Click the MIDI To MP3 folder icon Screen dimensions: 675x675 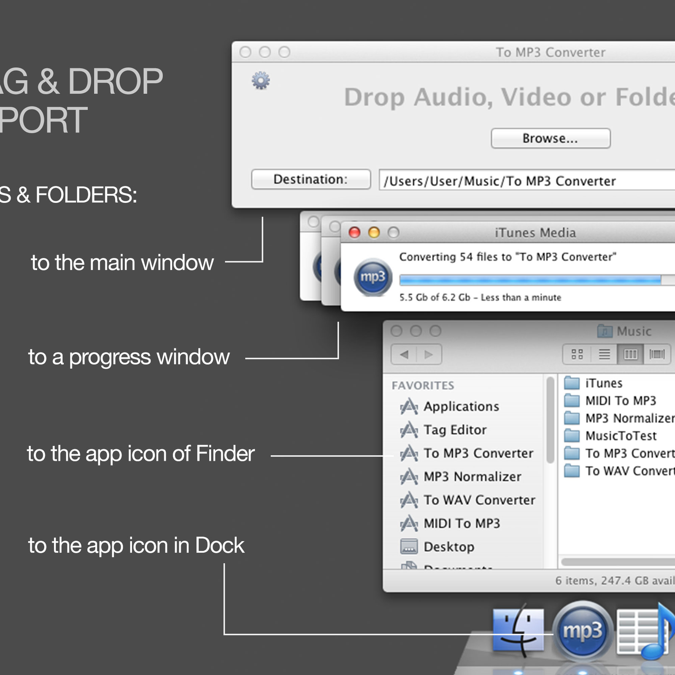coord(572,400)
